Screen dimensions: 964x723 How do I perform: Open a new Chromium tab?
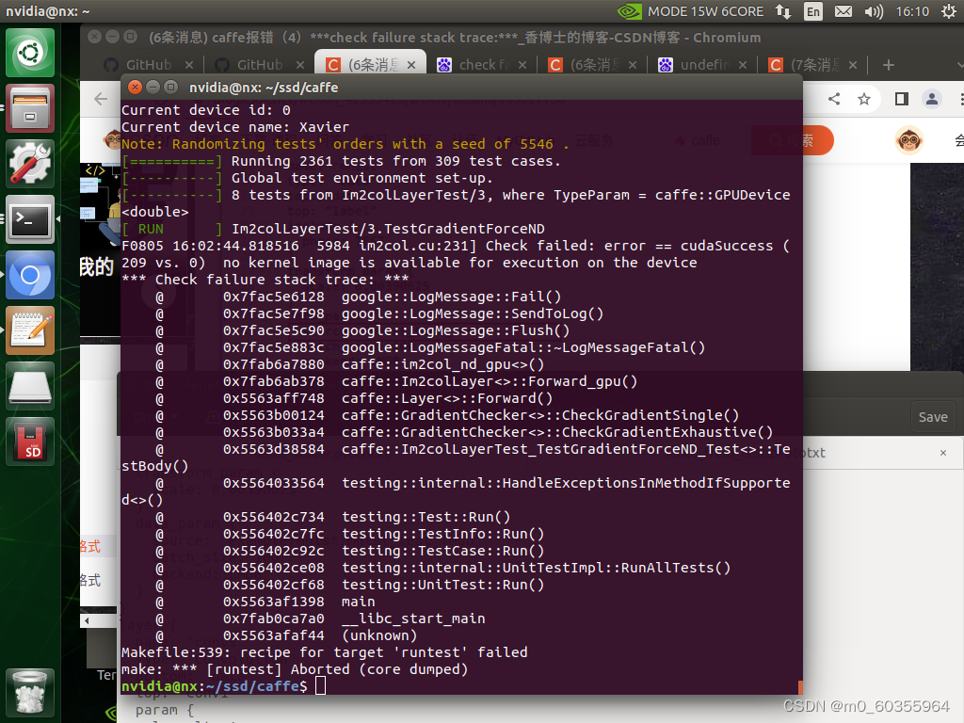tap(889, 65)
